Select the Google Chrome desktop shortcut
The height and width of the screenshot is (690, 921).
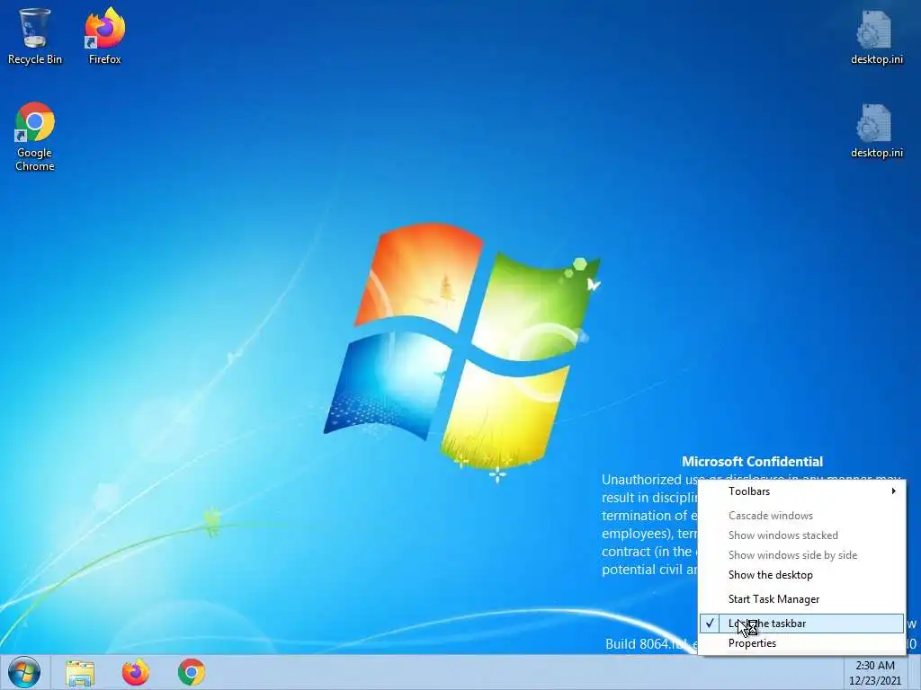[35, 137]
